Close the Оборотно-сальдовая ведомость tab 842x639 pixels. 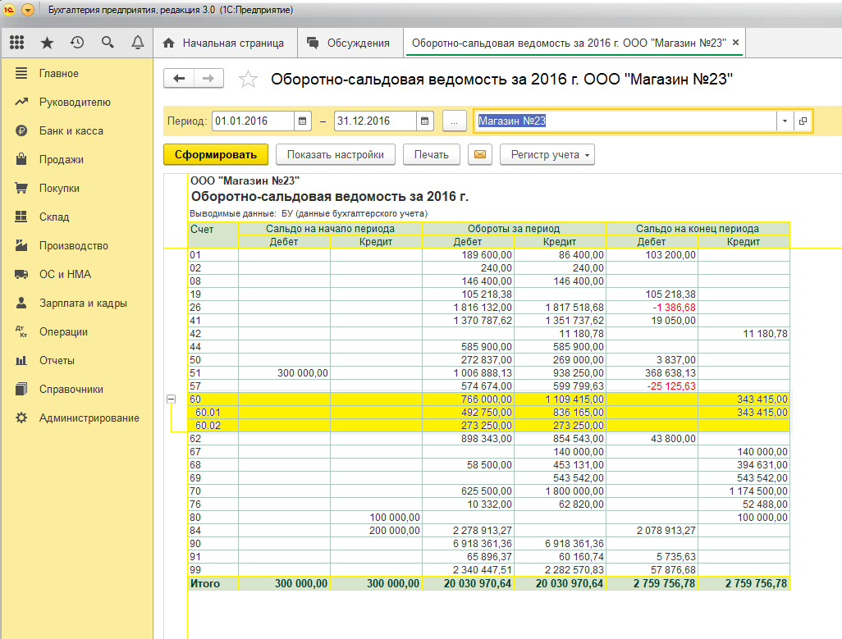735,43
